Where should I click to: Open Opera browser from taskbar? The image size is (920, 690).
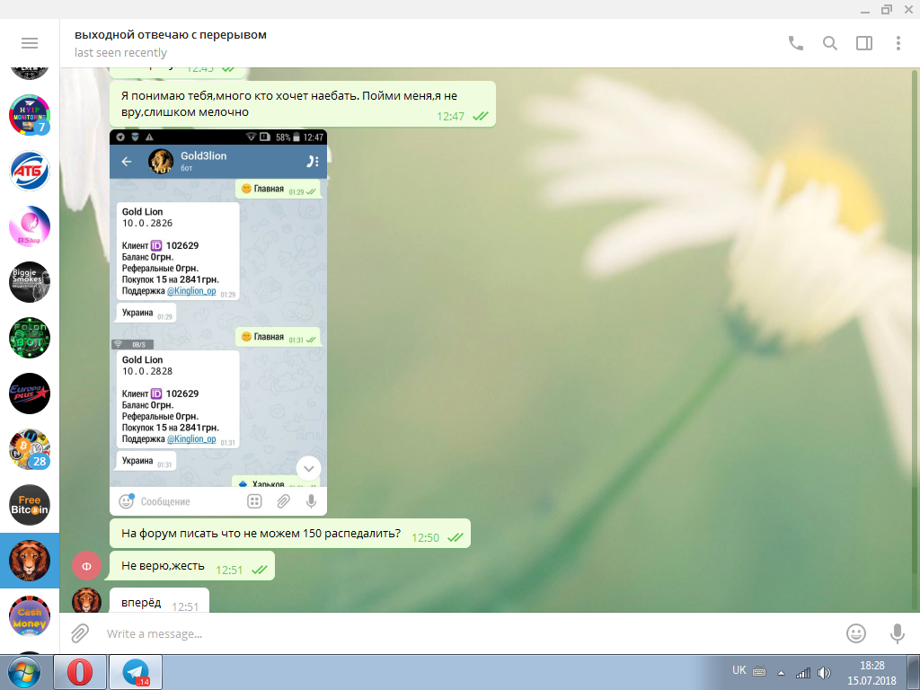tap(80, 672)
